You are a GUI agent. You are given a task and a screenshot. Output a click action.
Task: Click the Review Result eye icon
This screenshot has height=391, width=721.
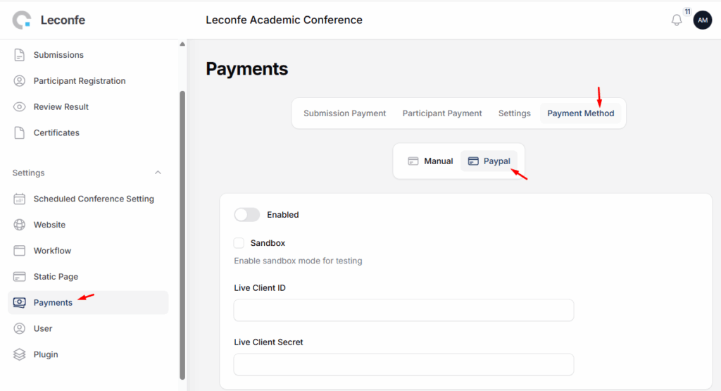pos(20,107)
